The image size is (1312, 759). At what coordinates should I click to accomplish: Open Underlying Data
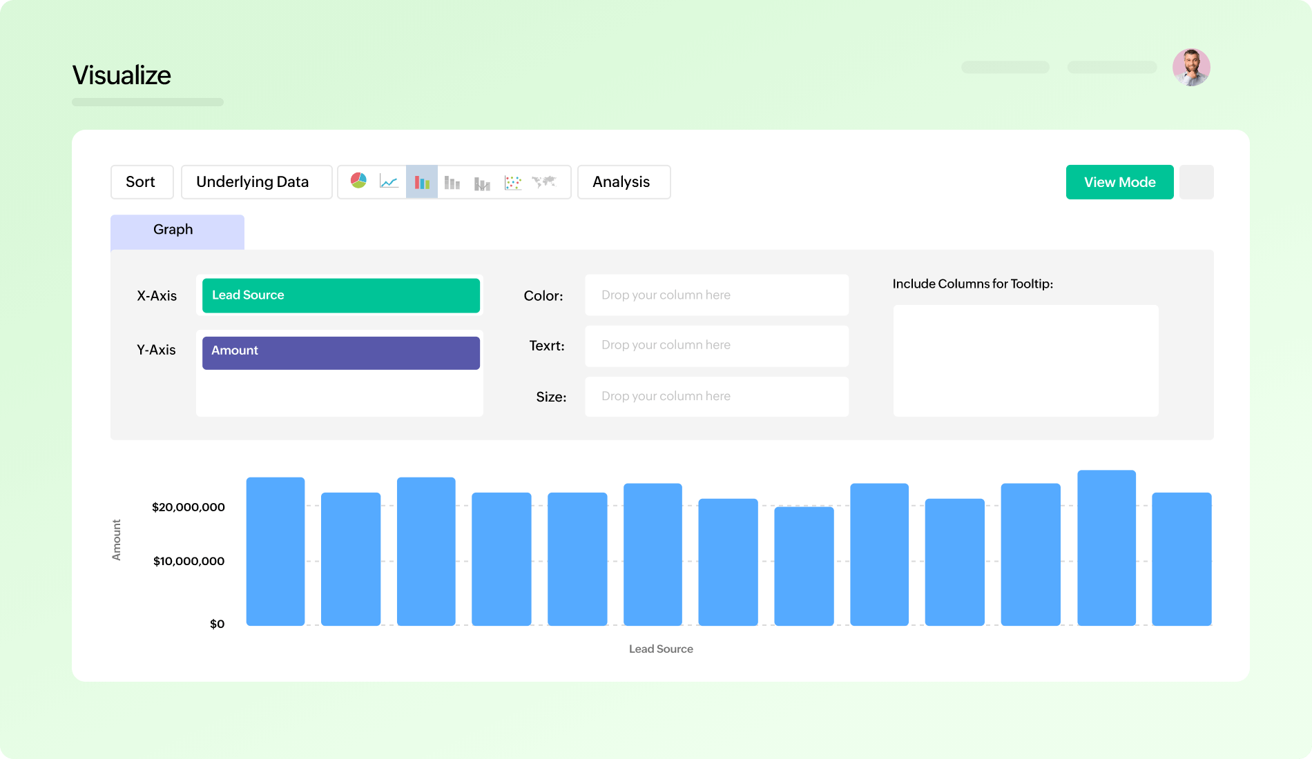pos(256,182)
